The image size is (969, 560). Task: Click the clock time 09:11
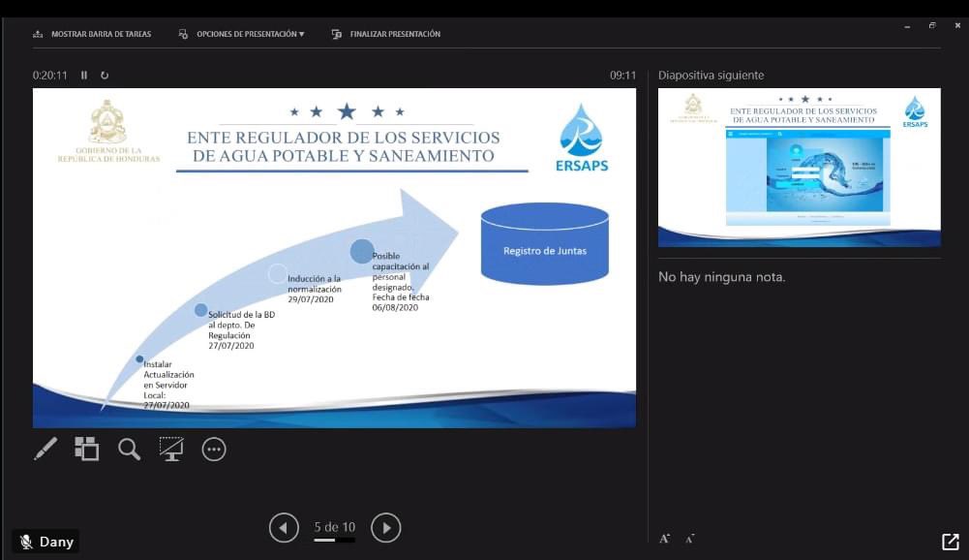[x=623, y=75]
